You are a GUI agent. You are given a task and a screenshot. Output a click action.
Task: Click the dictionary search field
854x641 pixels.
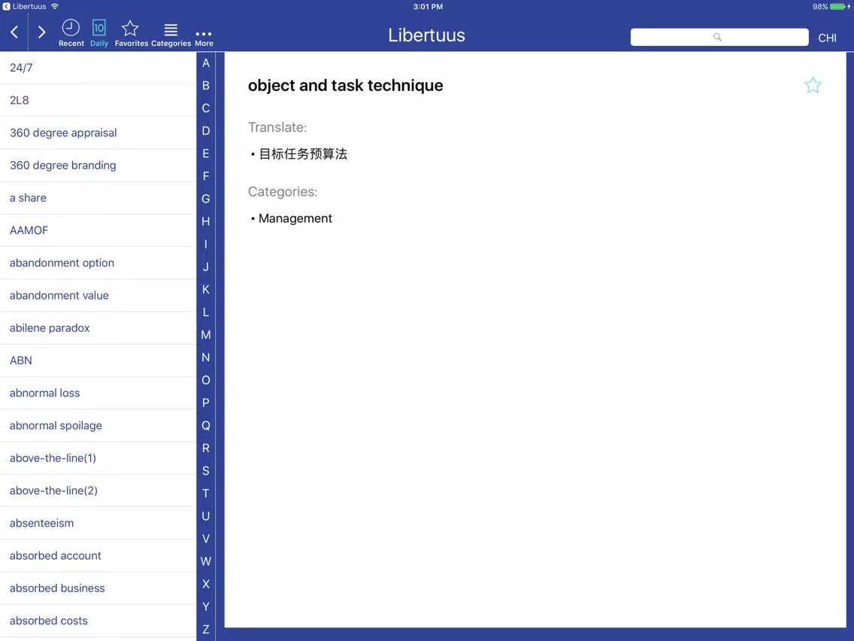pyautogui.click(x=719, y=37)
